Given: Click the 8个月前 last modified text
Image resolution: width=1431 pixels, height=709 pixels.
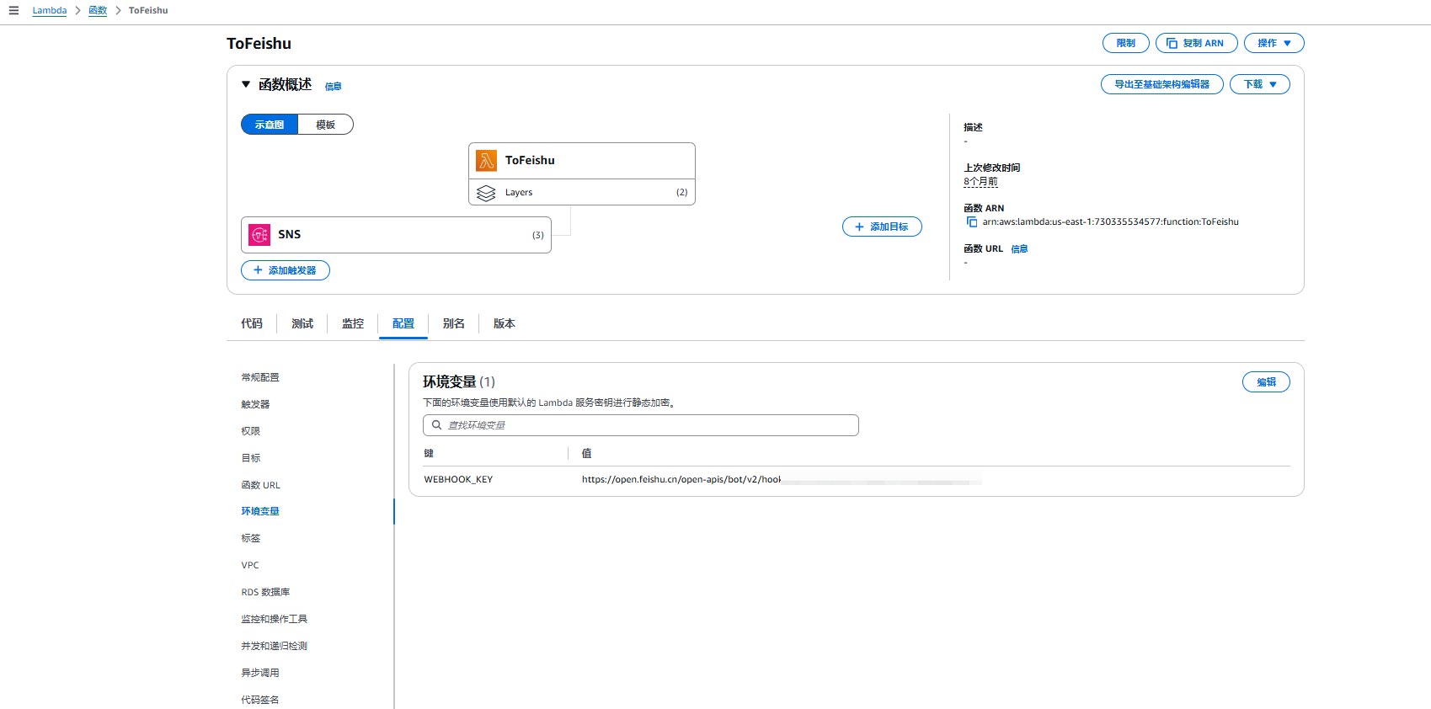Looking at the screenshot, I should tap(980, 182).
